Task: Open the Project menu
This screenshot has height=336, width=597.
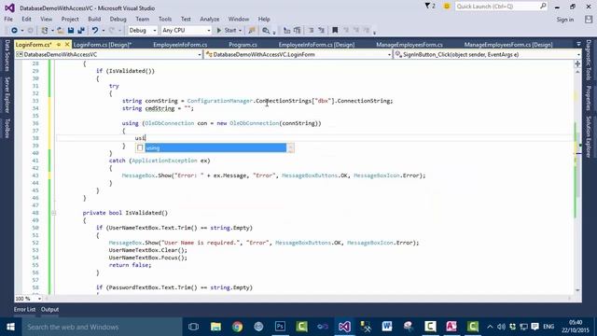Action: pyautogui.click(x=70, y=19)
